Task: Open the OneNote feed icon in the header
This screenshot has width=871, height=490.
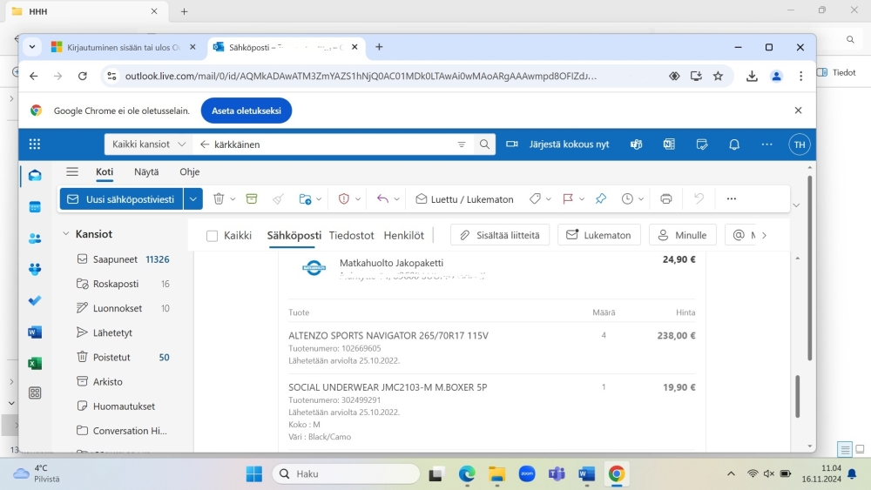Action: click(669, 144)
